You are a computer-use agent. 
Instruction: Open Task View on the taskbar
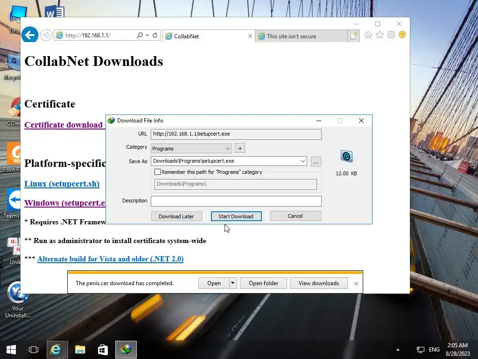(x=34, y=350)
